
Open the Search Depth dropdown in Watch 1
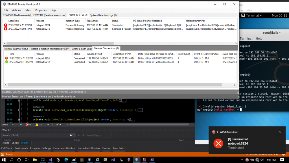pos(107,135)
